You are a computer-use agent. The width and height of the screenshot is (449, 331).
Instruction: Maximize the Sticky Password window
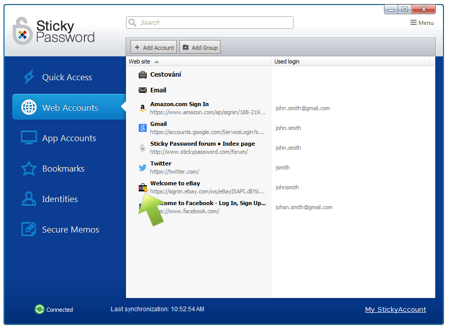coord(405,10)
